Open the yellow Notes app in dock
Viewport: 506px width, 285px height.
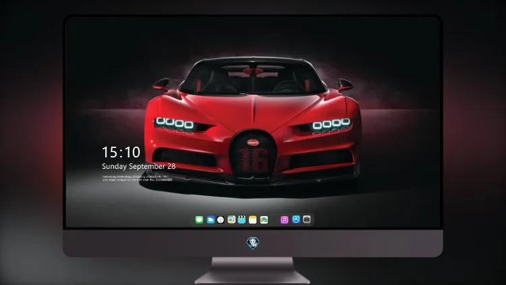coord(253,219)
